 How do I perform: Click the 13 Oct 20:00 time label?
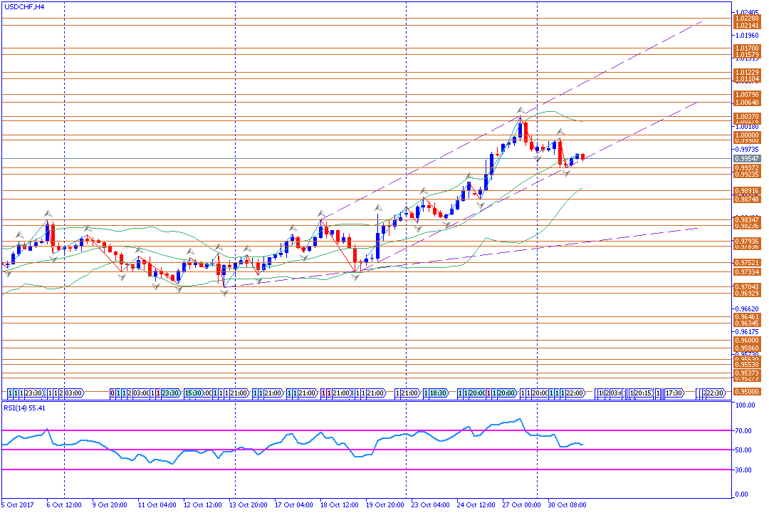[249, 504]
